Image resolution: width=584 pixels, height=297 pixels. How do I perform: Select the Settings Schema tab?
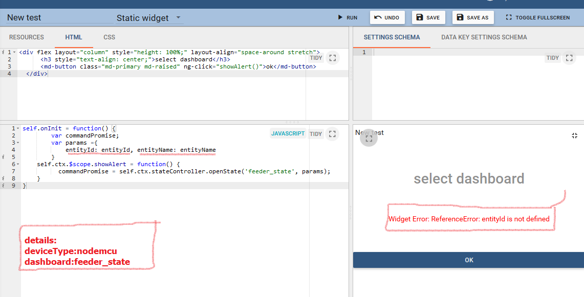point(392,37)
